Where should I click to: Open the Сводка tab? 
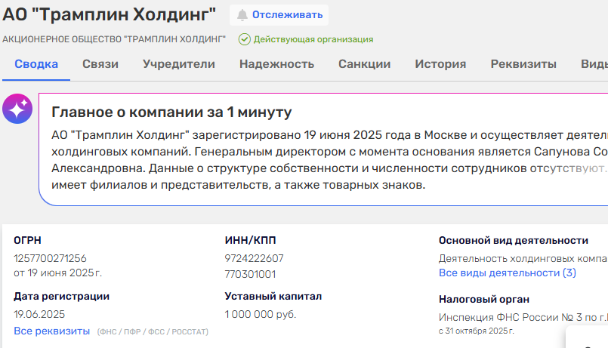(x=36, y=64)
